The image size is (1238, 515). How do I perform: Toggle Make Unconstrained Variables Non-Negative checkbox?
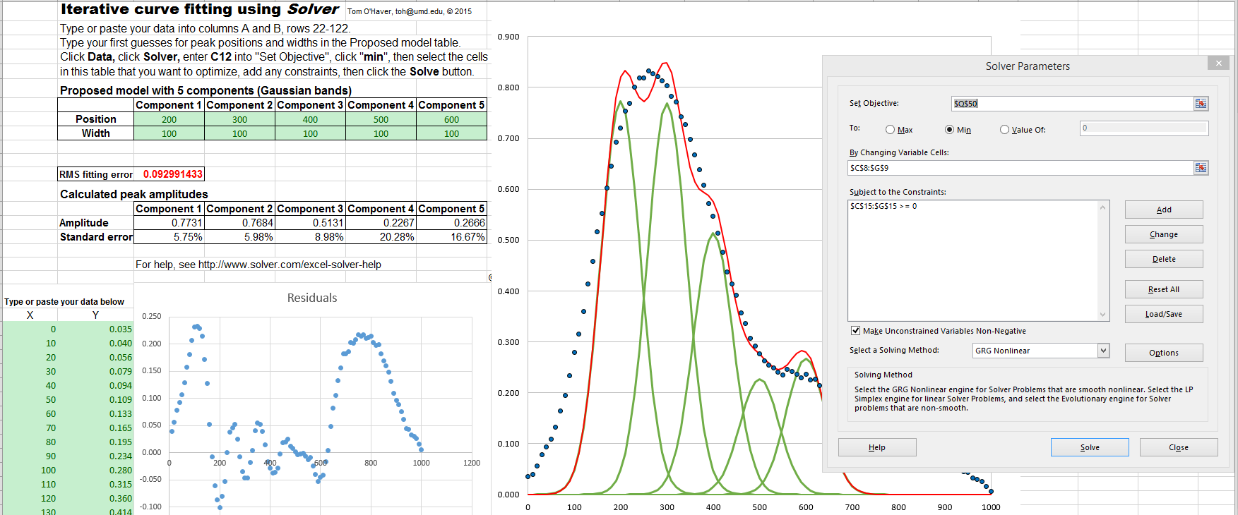pos(856,331)
